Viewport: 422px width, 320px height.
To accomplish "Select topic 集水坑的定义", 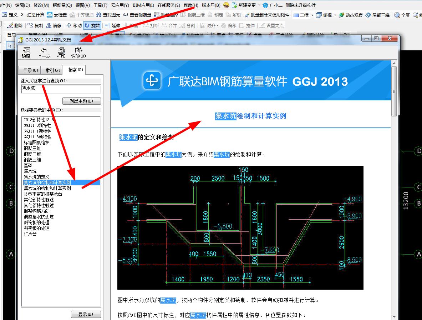I will coord(37,177).
